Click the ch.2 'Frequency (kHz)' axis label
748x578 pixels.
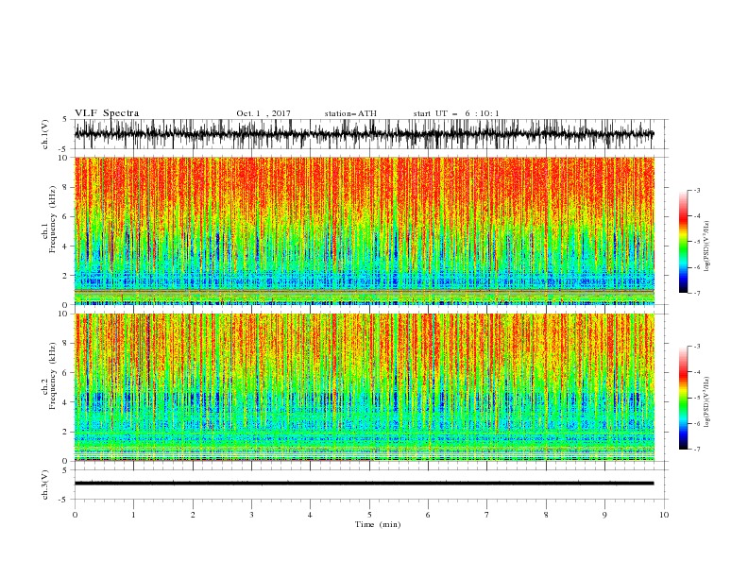[x=52, y=376]
